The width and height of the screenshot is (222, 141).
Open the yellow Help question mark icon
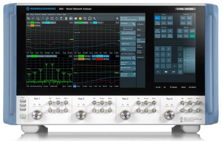pos(80,18)
